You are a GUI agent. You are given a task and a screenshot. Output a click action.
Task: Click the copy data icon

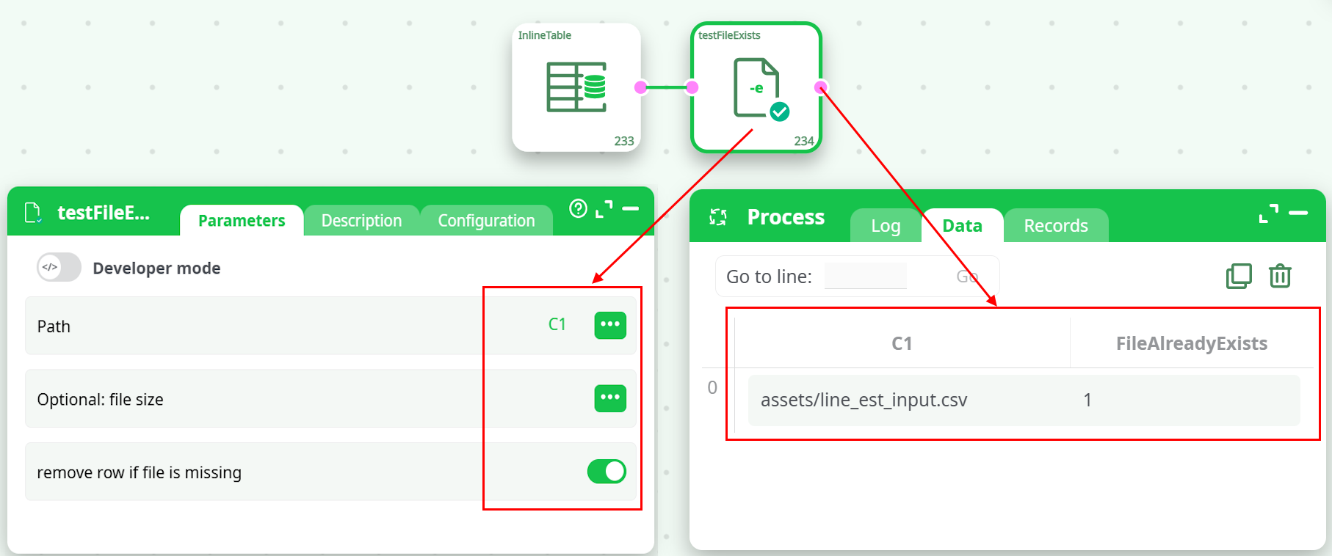click(x=1239, y=276)
